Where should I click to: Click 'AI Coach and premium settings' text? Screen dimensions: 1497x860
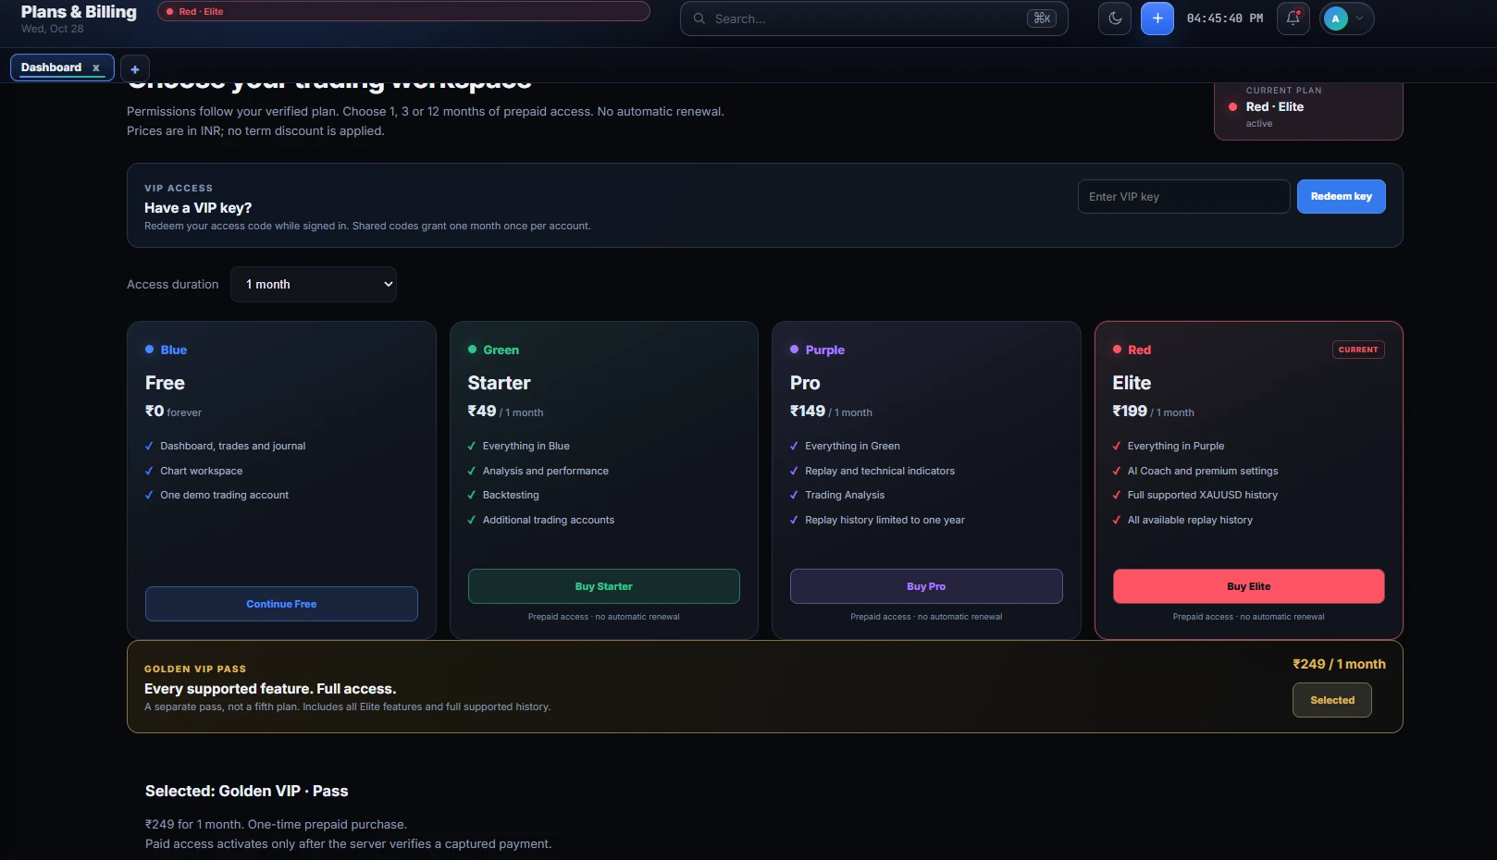[1202, 471]
